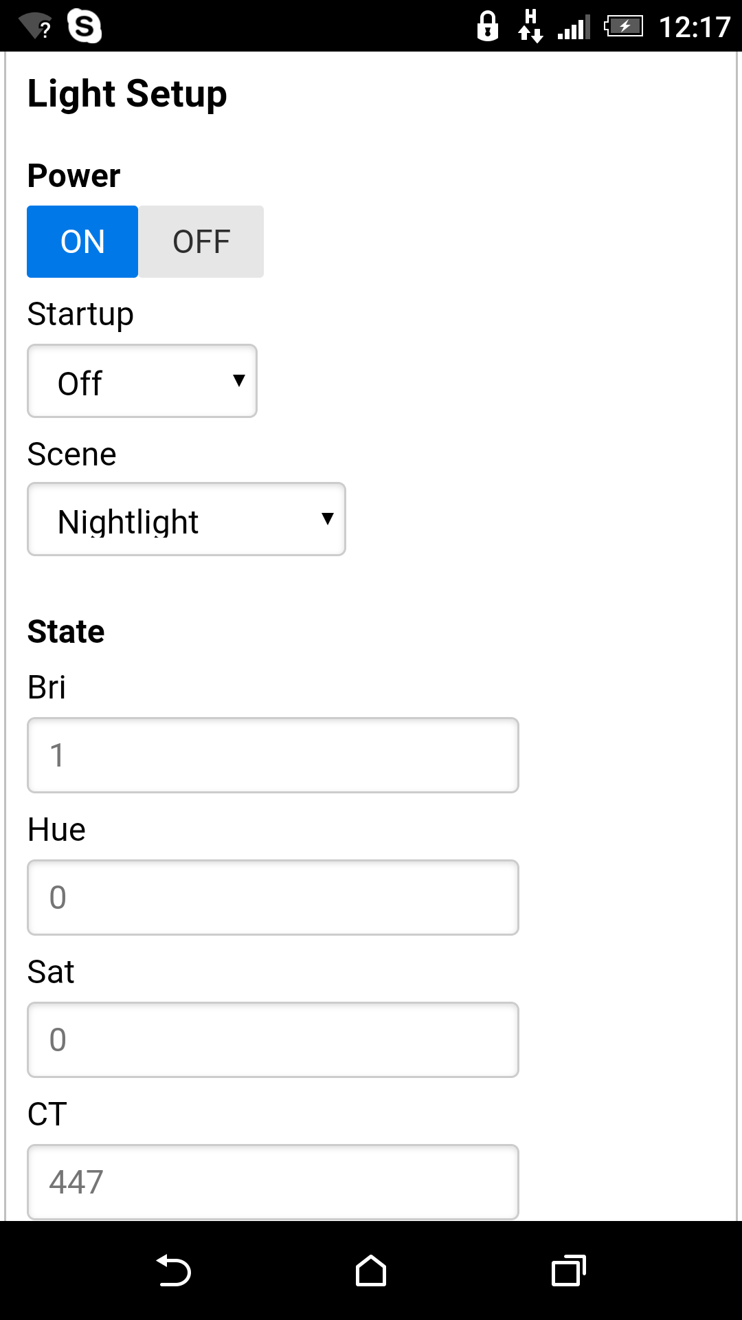Open the Startup dropdown
This screenshot has height=1320, width=742.
pyautogui.click(x=142, y=381)
